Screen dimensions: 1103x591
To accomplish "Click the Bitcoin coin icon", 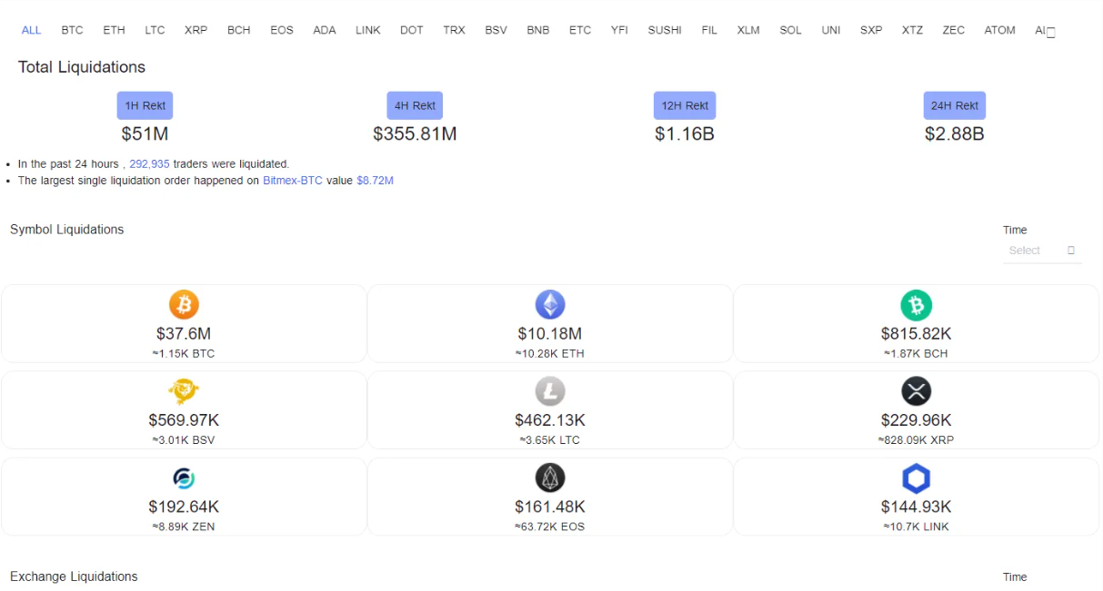I will [184, 304].
